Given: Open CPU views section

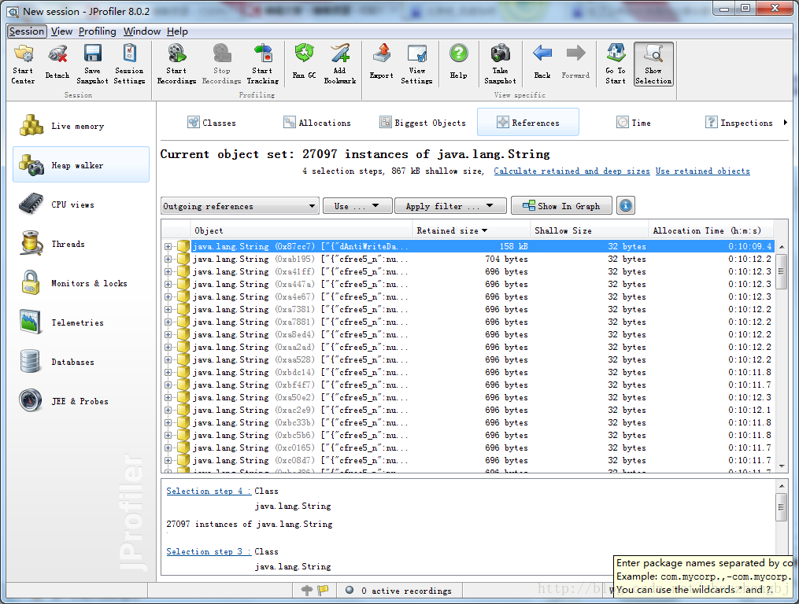Looking at the screenshot, I should click(x=81, y=204).
